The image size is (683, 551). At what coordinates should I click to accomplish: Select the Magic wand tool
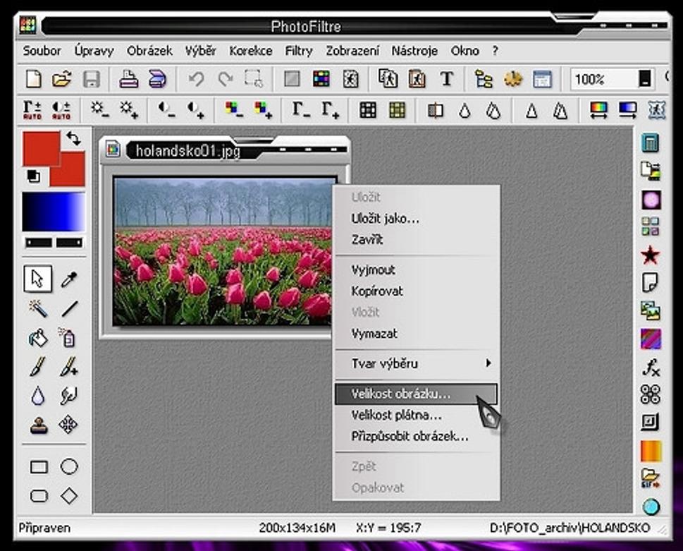coord(38,309)
